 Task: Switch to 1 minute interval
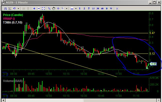(x=80, y=8)
